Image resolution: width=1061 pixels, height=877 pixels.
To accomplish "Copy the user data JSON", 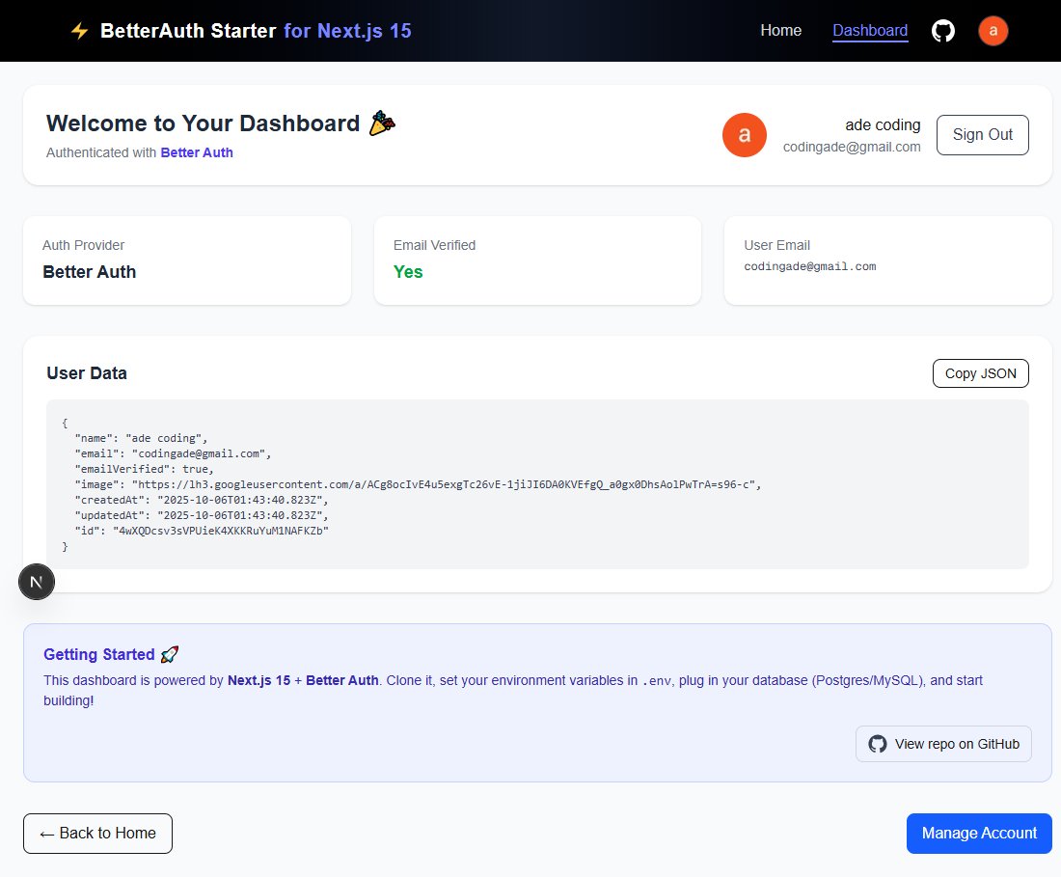I will click(x=981, y=373).
